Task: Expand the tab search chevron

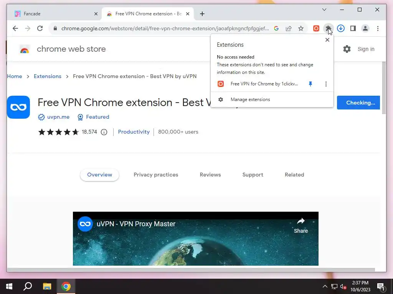Action: [324, 10]
